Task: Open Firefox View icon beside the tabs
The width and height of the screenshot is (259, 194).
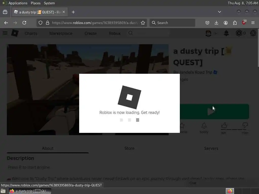Action: tap(5, 12)
